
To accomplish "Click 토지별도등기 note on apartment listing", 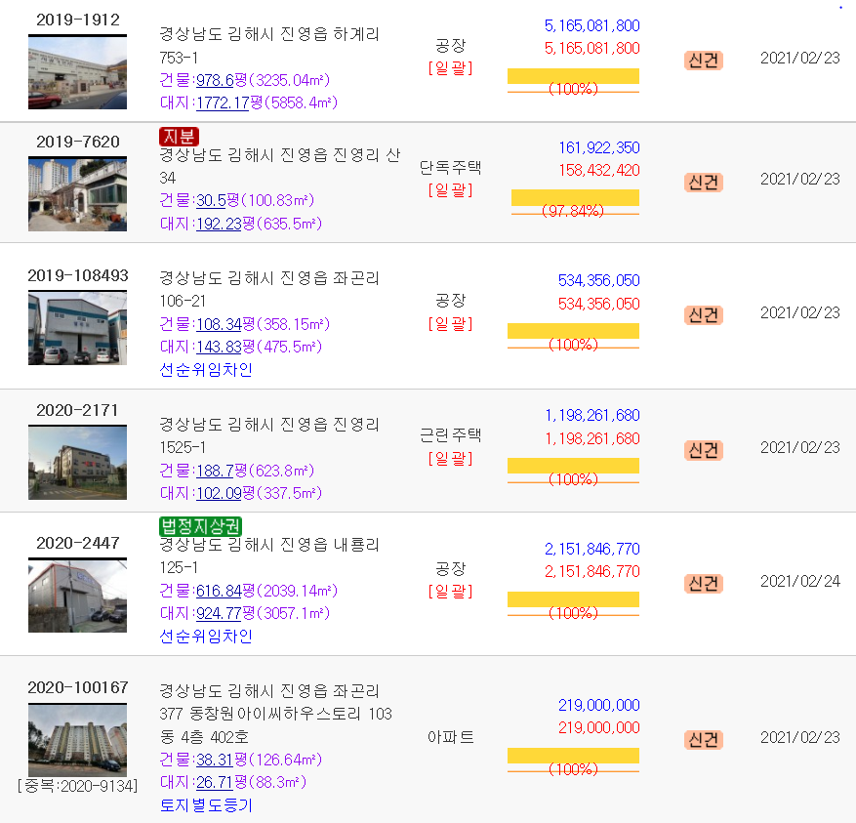I will click(x=205, y=805).
